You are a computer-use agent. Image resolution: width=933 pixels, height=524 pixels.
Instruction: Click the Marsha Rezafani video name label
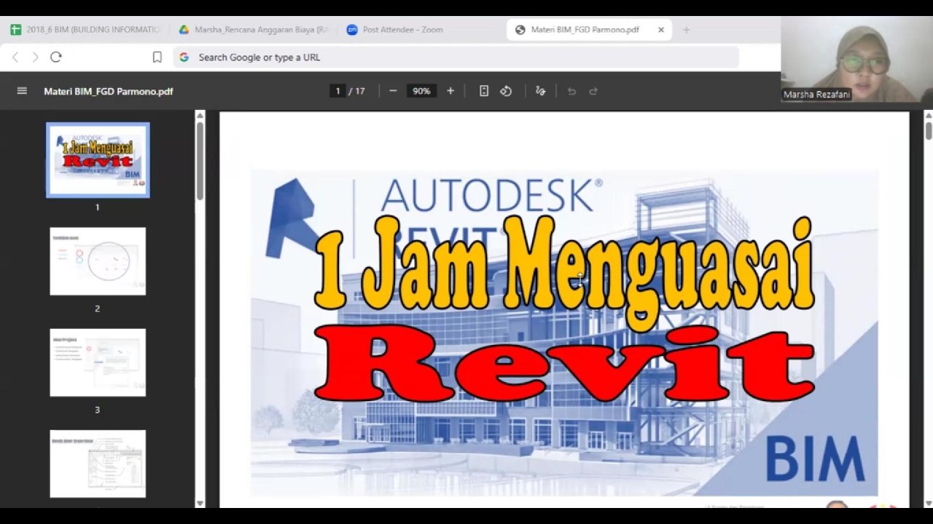pos(816,95)
